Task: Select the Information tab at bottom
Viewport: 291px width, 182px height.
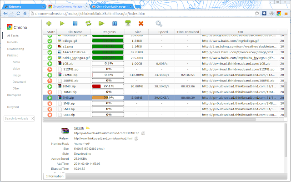Action: [55, 176]
